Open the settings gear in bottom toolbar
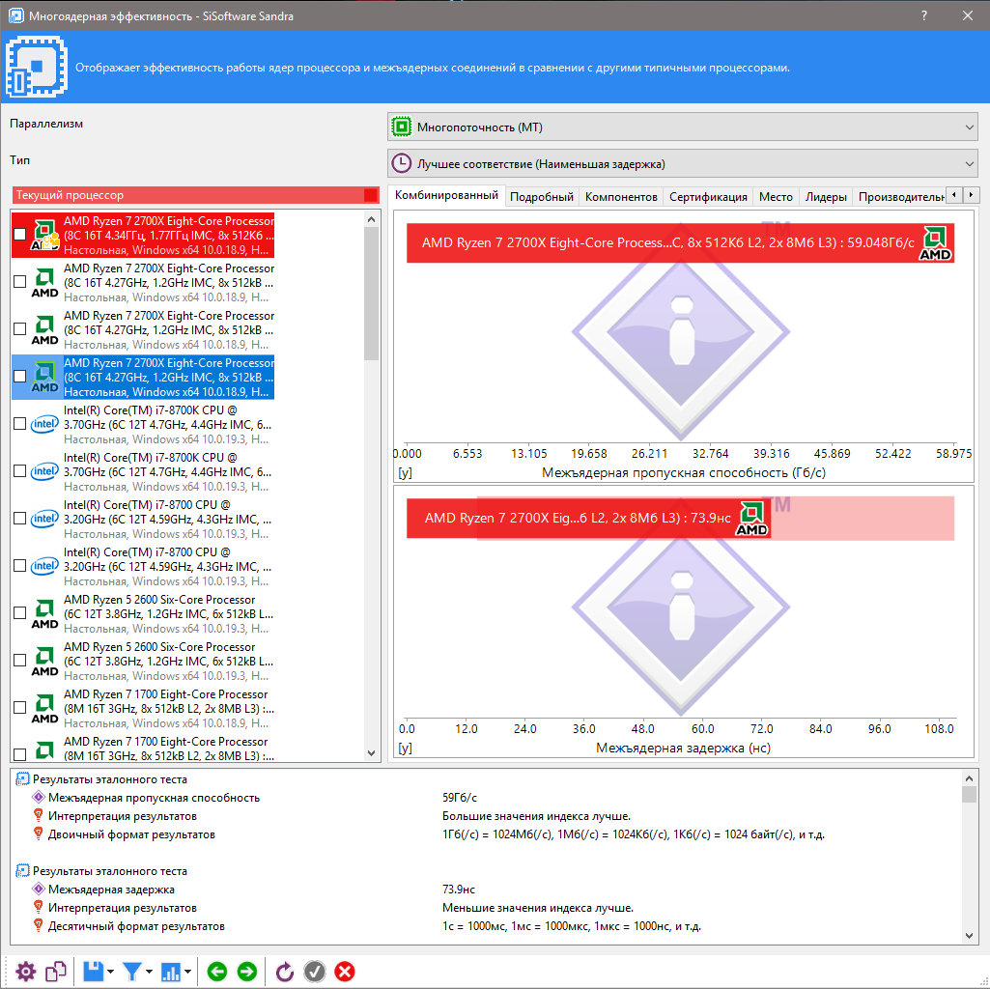Screen dimensions: 990x989 26,972
